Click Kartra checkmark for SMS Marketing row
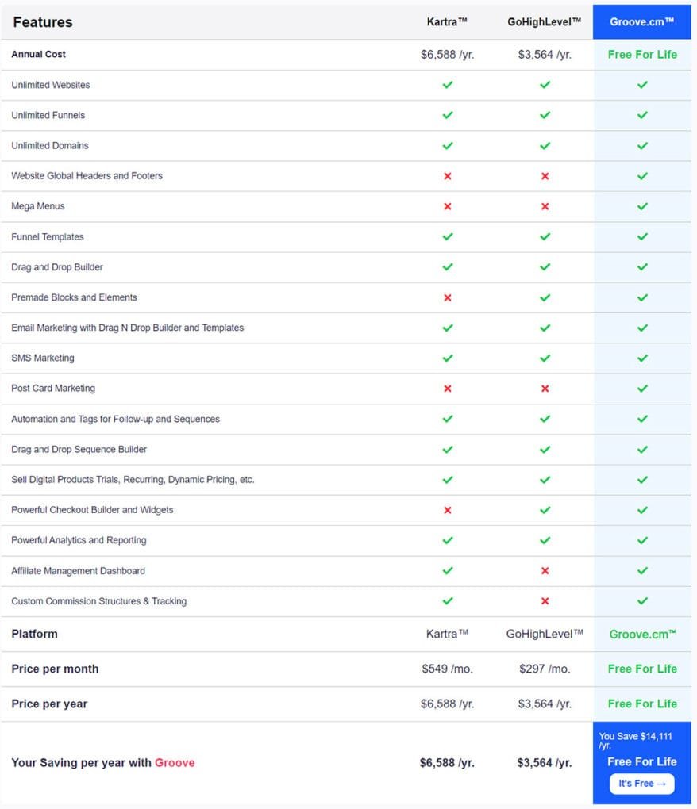The width and height of the screenshot is (697, 809). [x=448, y=358]
